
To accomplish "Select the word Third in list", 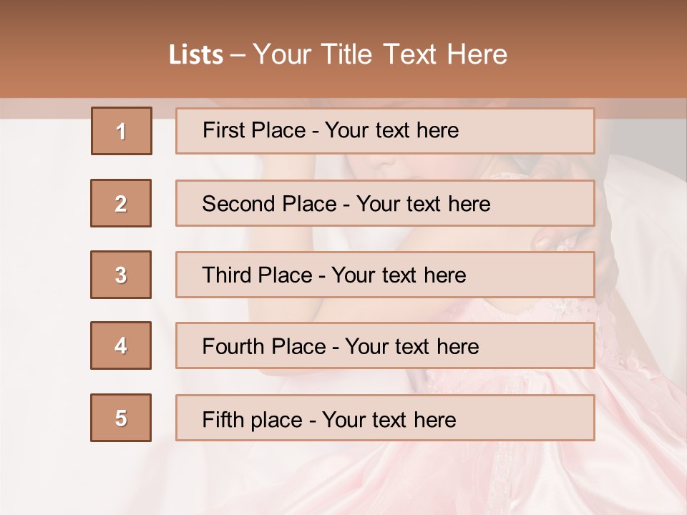I will click(x=226, y=275).
